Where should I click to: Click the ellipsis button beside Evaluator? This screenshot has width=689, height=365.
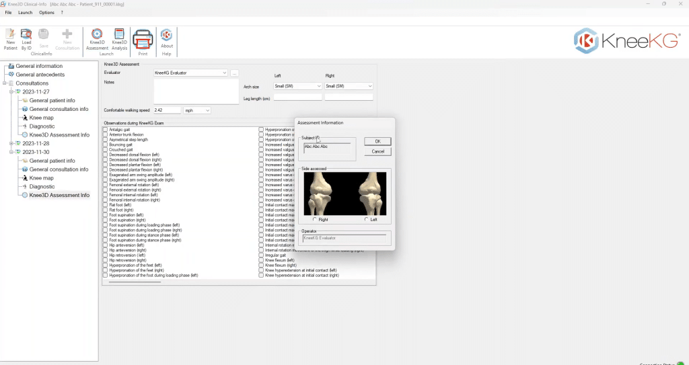[234, 73]
